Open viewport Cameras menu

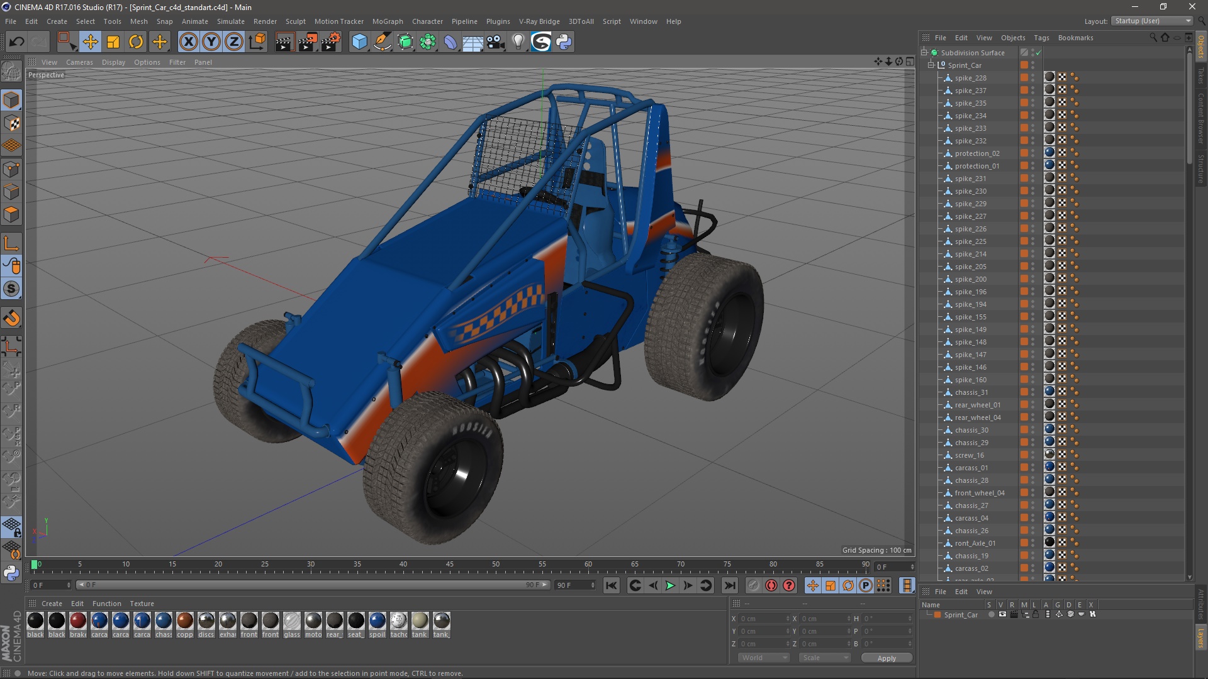pos(79,62)
